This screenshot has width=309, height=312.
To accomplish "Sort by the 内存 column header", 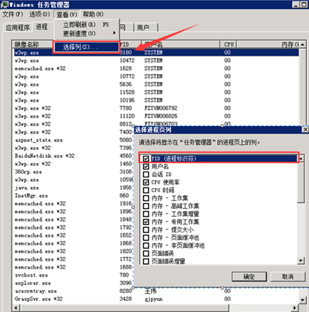I will click(268, 45).
